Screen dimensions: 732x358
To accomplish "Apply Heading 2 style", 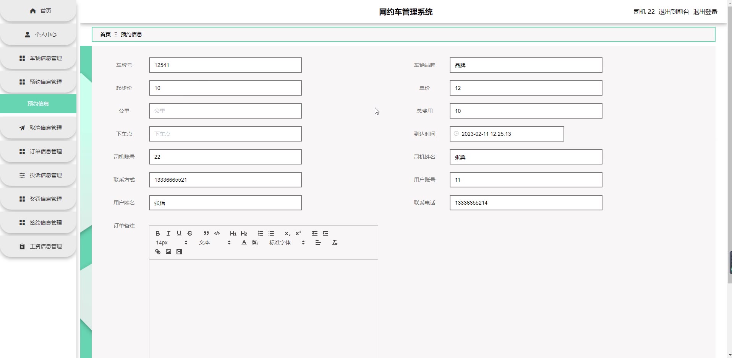I will click(244, 233).
